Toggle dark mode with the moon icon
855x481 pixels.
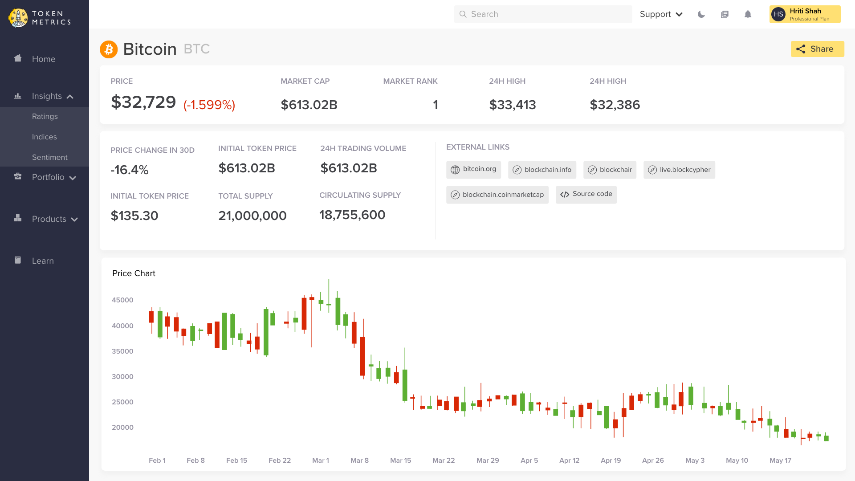click(701, 14)
